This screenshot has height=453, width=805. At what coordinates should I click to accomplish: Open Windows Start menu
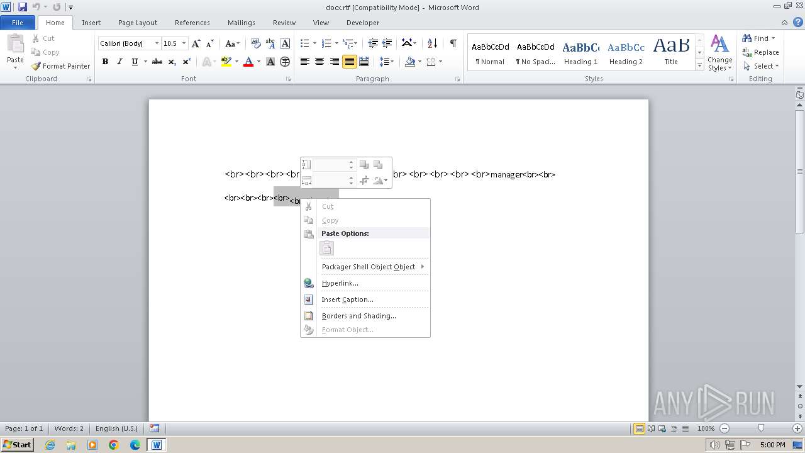coord(17,444)
